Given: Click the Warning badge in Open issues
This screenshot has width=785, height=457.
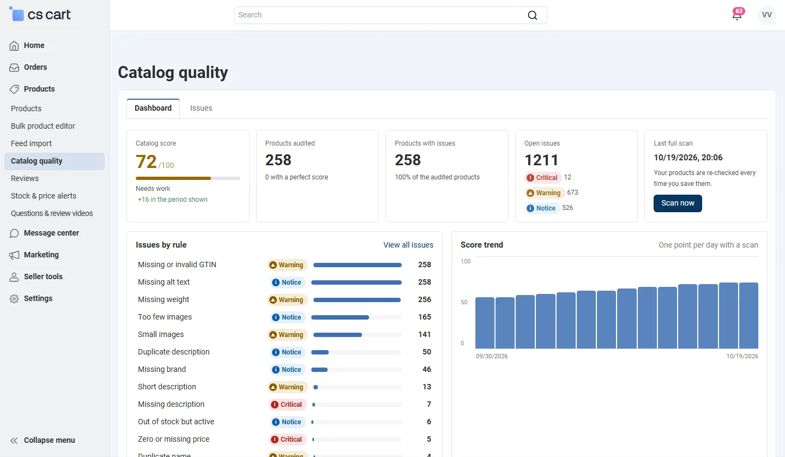Looking at the screenshot, I should click(544, 193).
